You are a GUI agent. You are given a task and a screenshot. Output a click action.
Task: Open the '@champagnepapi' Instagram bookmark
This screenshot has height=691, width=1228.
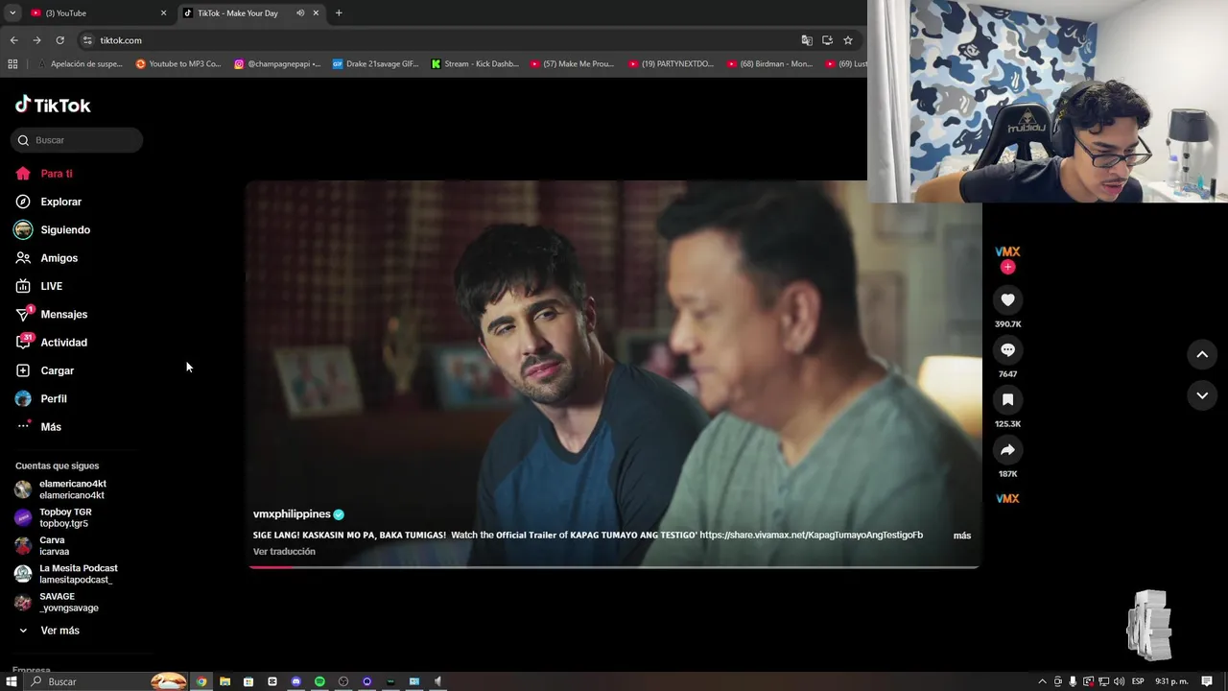[x=278, y=64]
